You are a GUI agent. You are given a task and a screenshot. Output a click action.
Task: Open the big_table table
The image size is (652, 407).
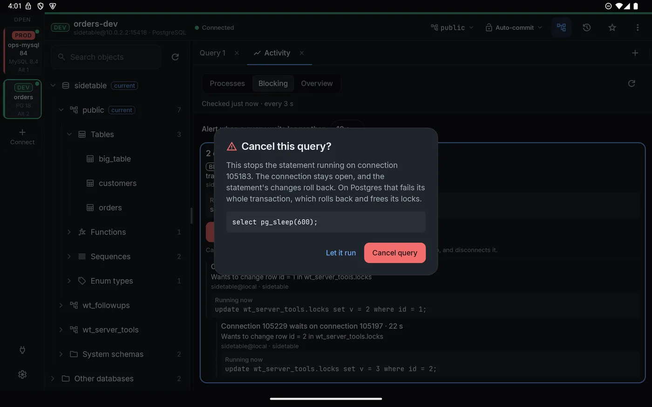click(115, 159)
